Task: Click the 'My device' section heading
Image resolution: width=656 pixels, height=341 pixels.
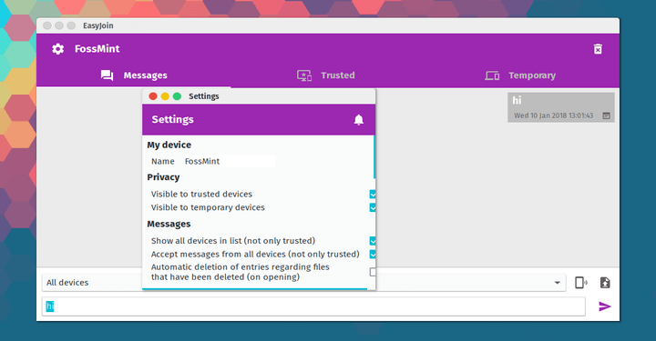Action: point(169,145)
